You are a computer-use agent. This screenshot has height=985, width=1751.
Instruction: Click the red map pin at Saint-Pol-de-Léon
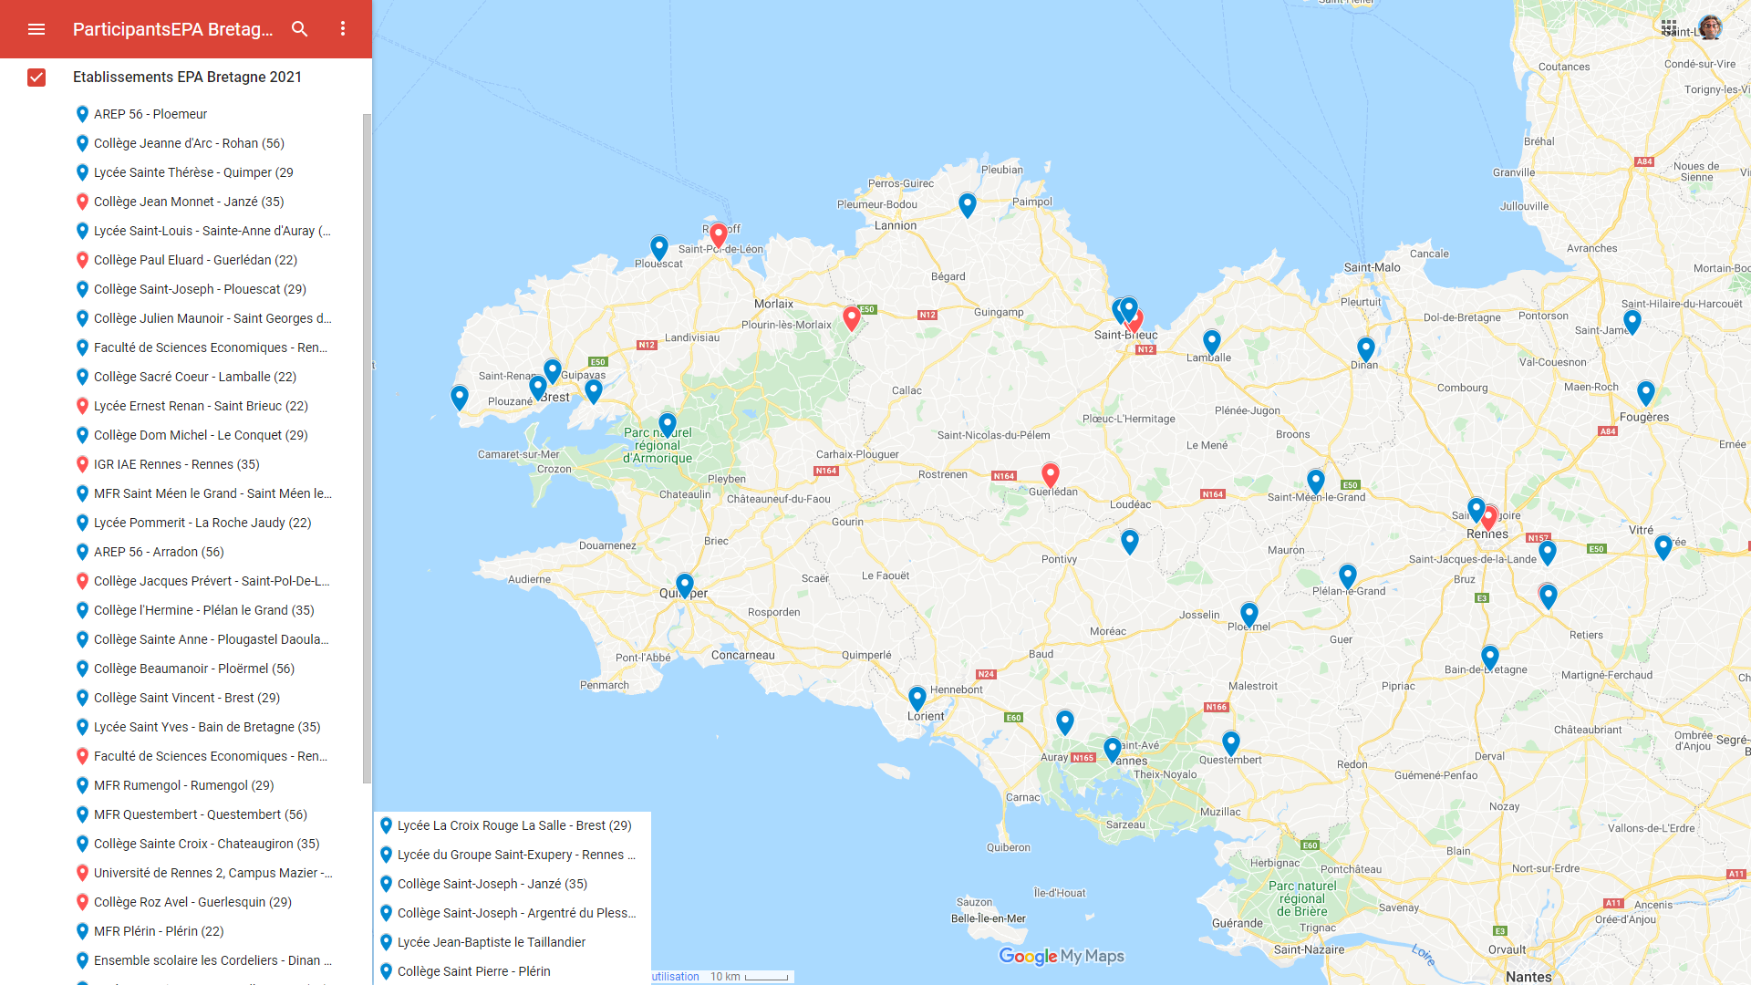[719, 235]
